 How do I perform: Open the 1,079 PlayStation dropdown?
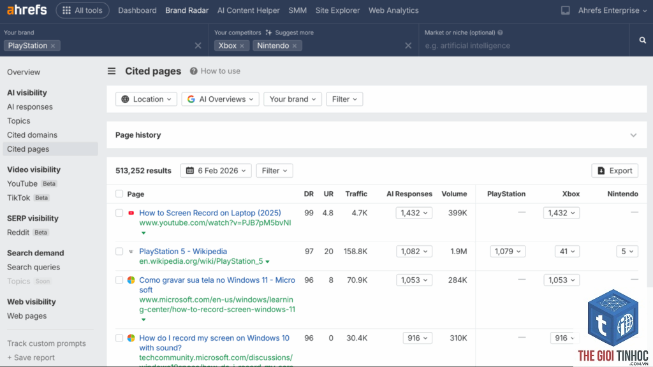[507, 251]
